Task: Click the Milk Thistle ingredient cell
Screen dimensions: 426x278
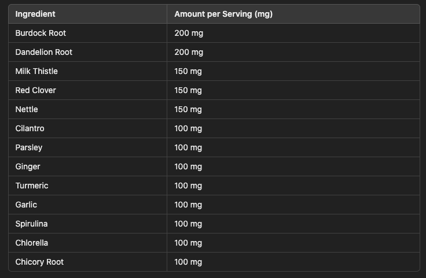Action: click(x=36, y=71)
